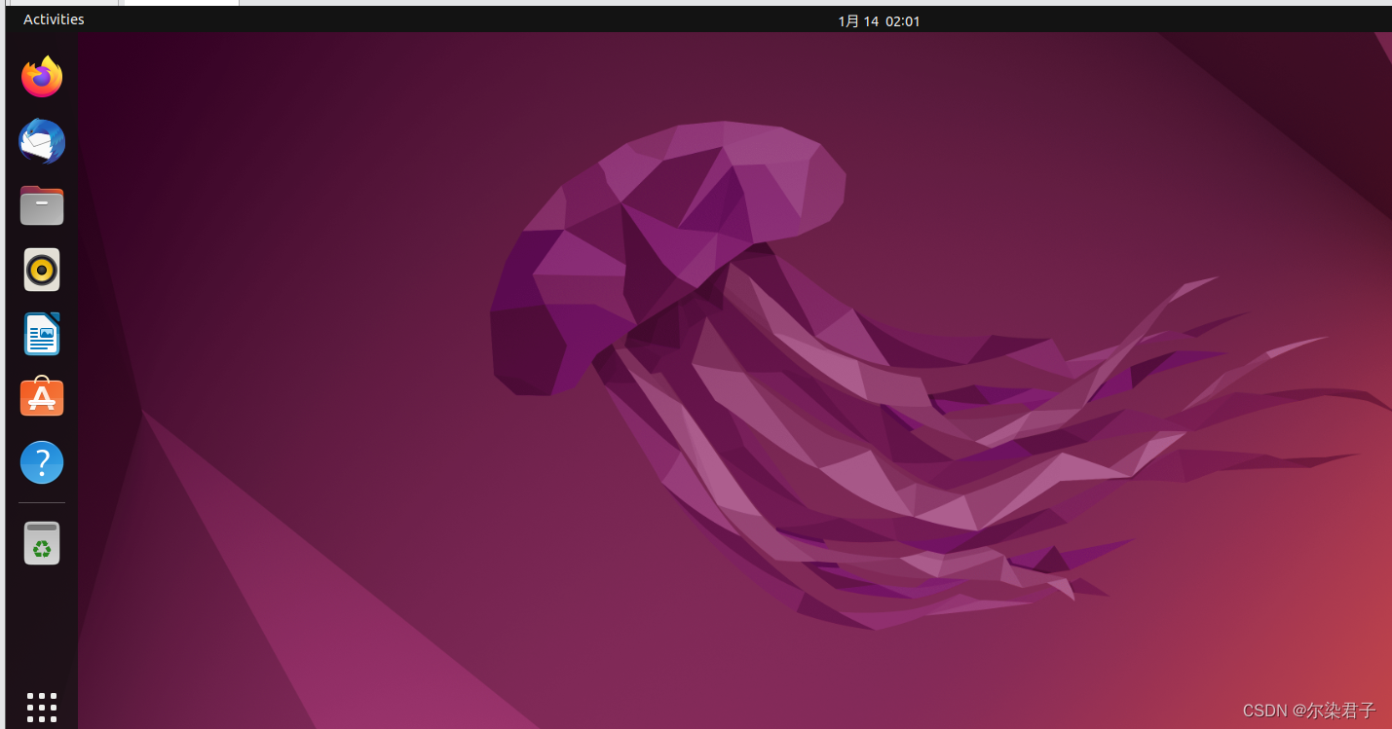The image size is (1392, 729).
Task: Open LibreOffice Writer from the dock
Action: pos(42,334)
